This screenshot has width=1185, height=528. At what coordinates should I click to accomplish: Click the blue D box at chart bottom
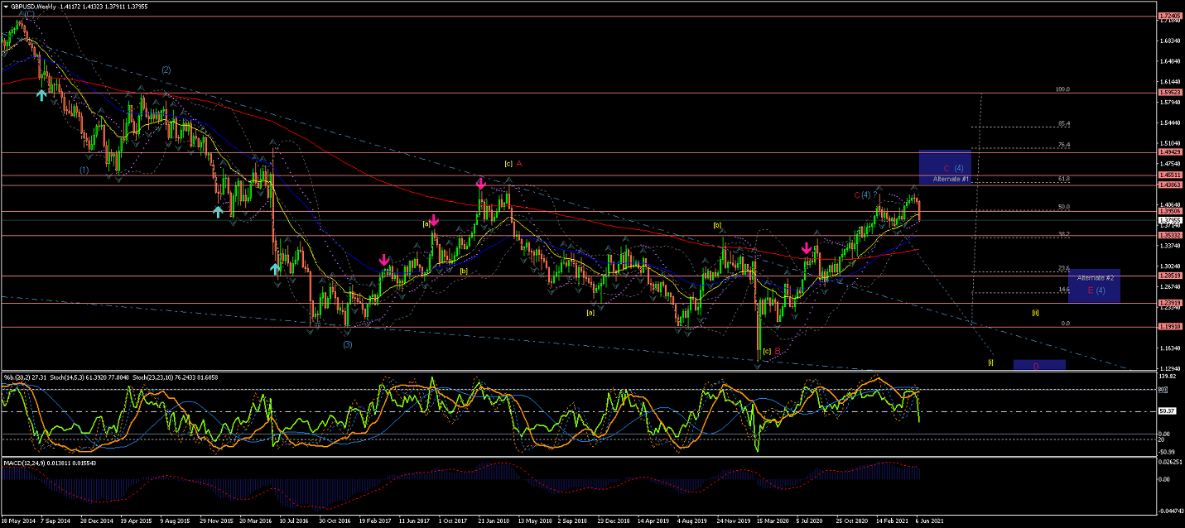click(x=1038, y=365)
